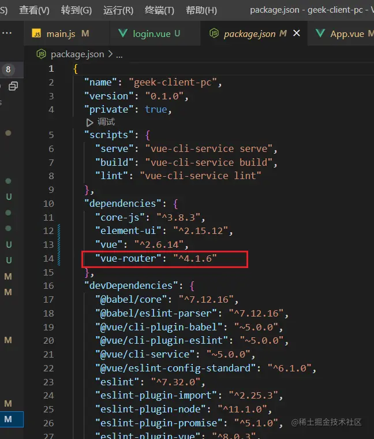
Task: Click line number 10
Action: [48, 203]
